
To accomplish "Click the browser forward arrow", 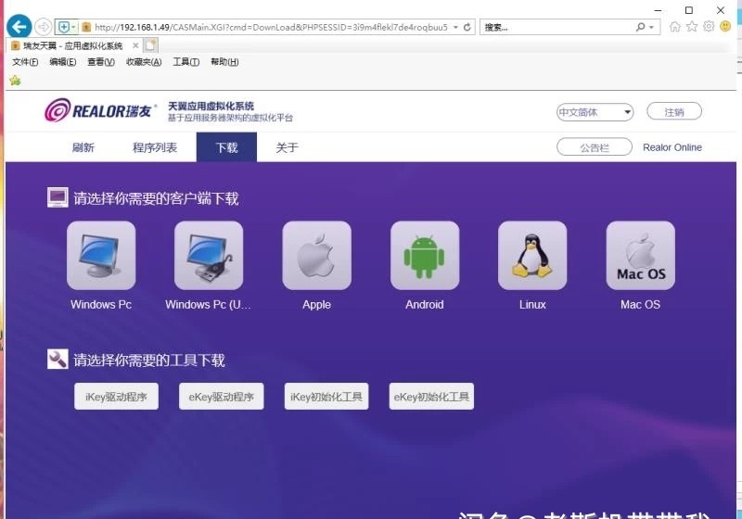I will click(x=43, y=27).
